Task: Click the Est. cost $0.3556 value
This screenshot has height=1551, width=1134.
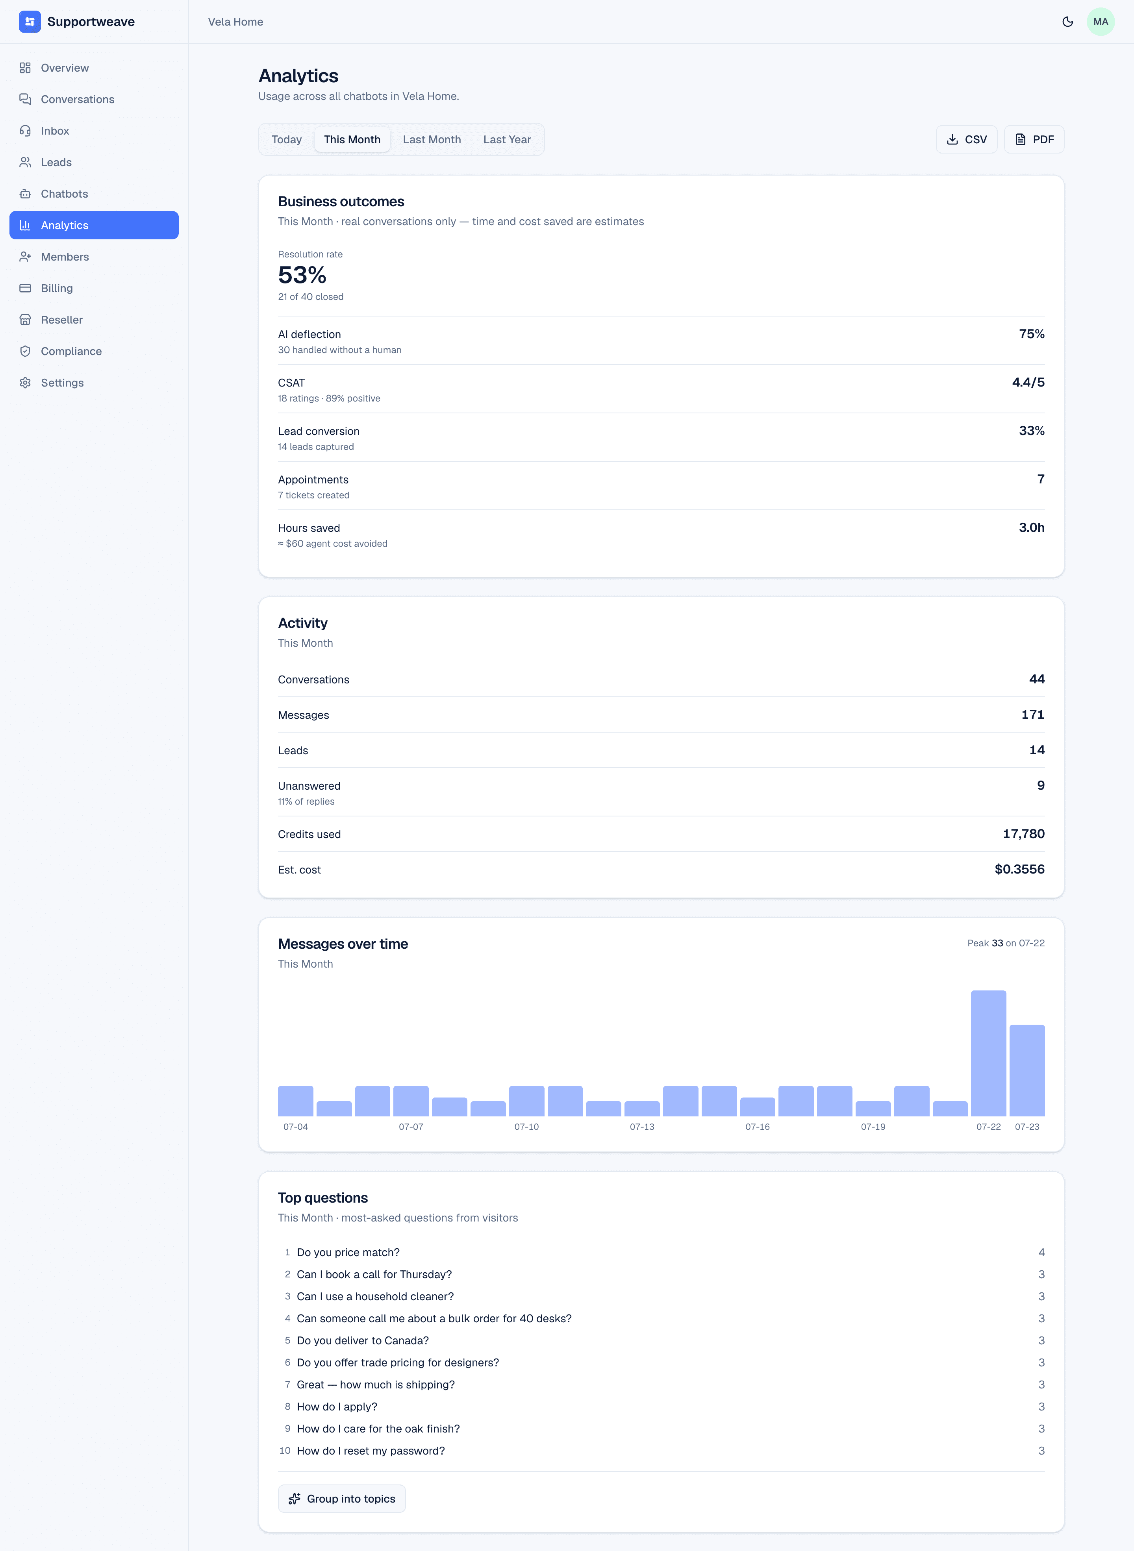Action: (x=1019, y=870)
